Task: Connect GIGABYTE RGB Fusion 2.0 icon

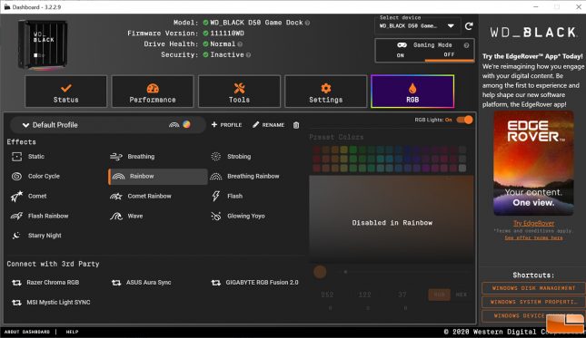Action: coord(215,283)
